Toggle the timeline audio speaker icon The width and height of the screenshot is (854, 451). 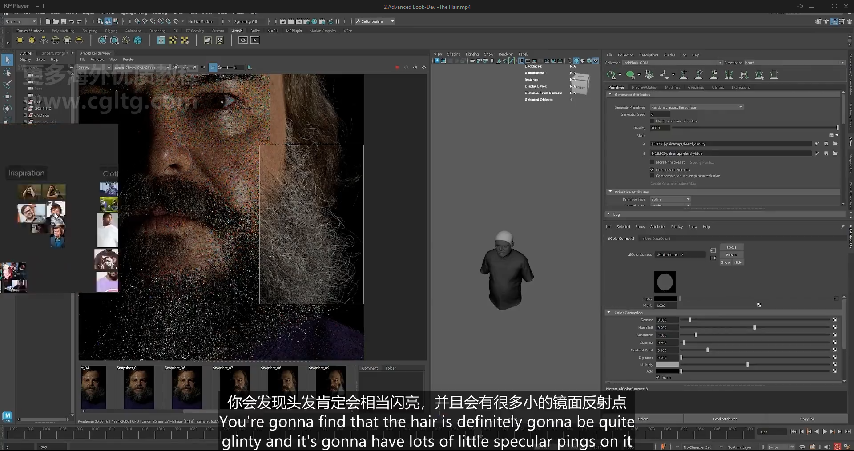(827, 447)
